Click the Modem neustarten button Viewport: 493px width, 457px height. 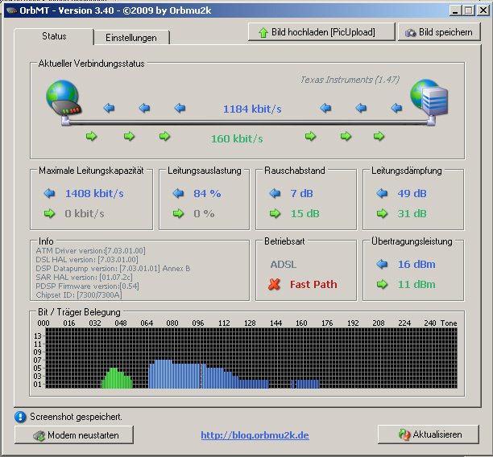click(74, 435)
